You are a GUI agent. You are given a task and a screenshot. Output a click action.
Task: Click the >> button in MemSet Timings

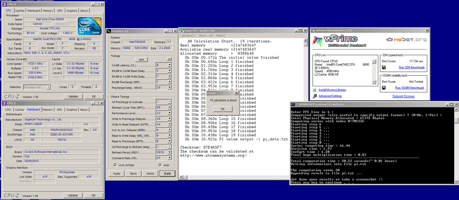tap(169, 59)
